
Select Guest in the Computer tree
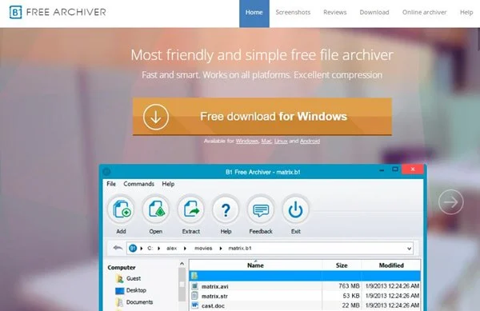pyautogui.click(x=134, y=278)
